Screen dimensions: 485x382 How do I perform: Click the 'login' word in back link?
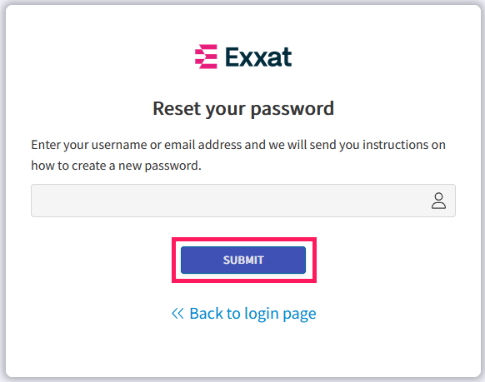(262, 314)
